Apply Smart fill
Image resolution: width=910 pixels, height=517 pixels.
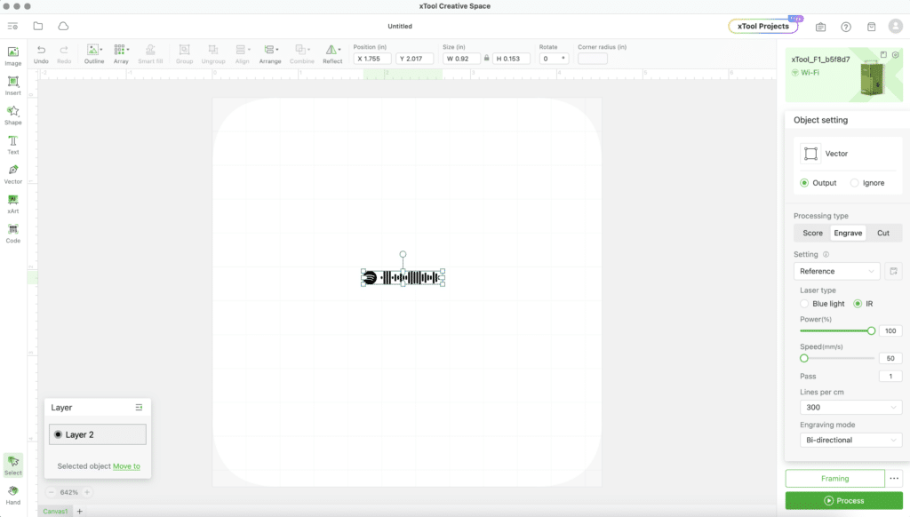point(150,54)
